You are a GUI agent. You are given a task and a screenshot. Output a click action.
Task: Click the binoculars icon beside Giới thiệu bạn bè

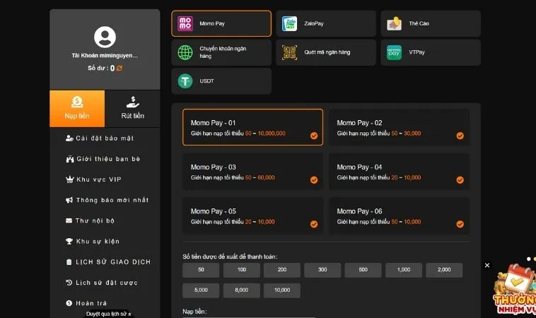[70, 159]
